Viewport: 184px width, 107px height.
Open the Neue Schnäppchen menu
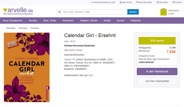click(x=13, y=20)
